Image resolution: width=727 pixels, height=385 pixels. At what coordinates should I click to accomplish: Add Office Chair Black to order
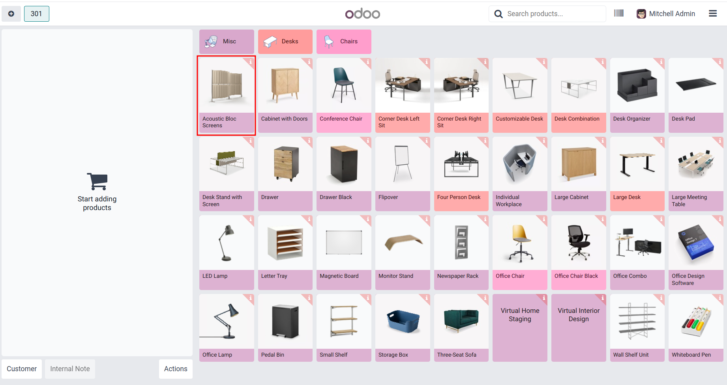(x=579, y=252)
